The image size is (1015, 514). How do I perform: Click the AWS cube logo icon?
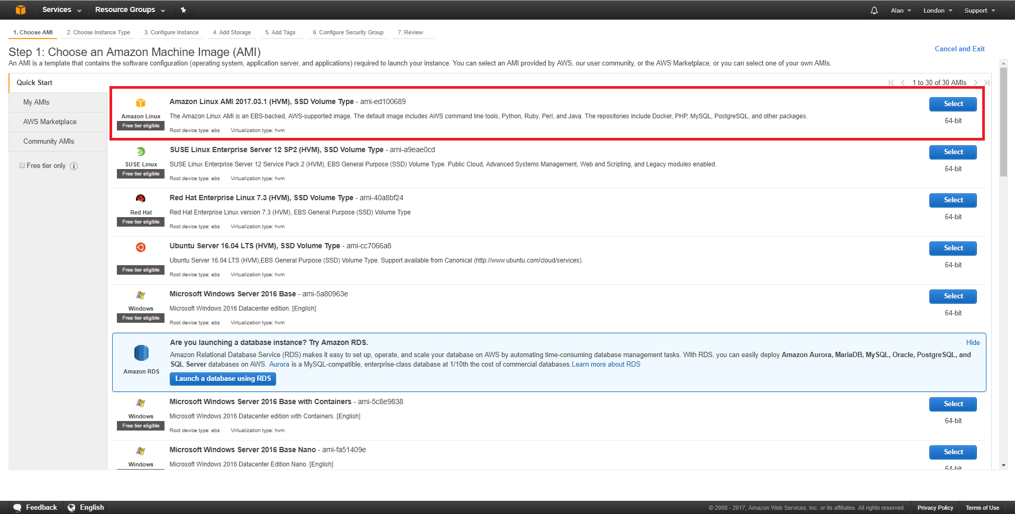point(21,10)
